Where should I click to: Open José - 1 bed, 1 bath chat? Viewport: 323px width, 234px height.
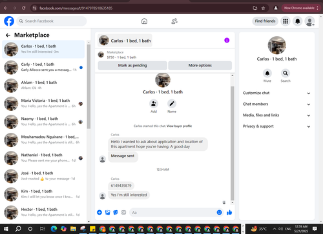pos(43,176)
